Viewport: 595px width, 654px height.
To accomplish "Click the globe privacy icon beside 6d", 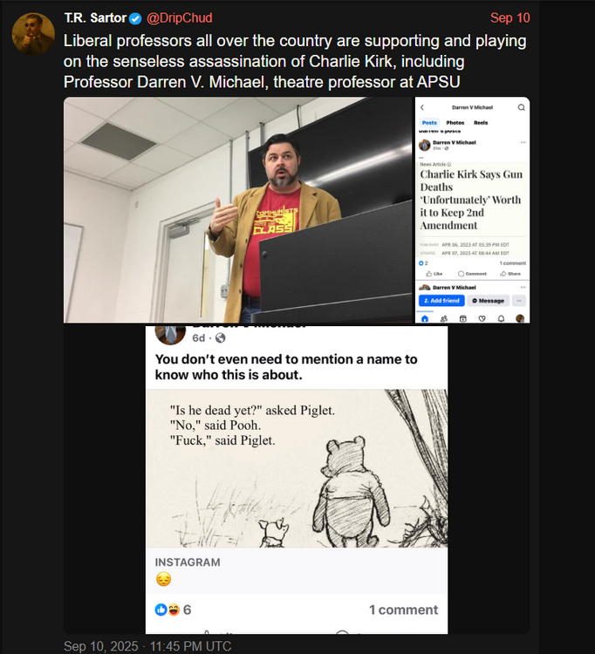I will [x=221, y=337].
